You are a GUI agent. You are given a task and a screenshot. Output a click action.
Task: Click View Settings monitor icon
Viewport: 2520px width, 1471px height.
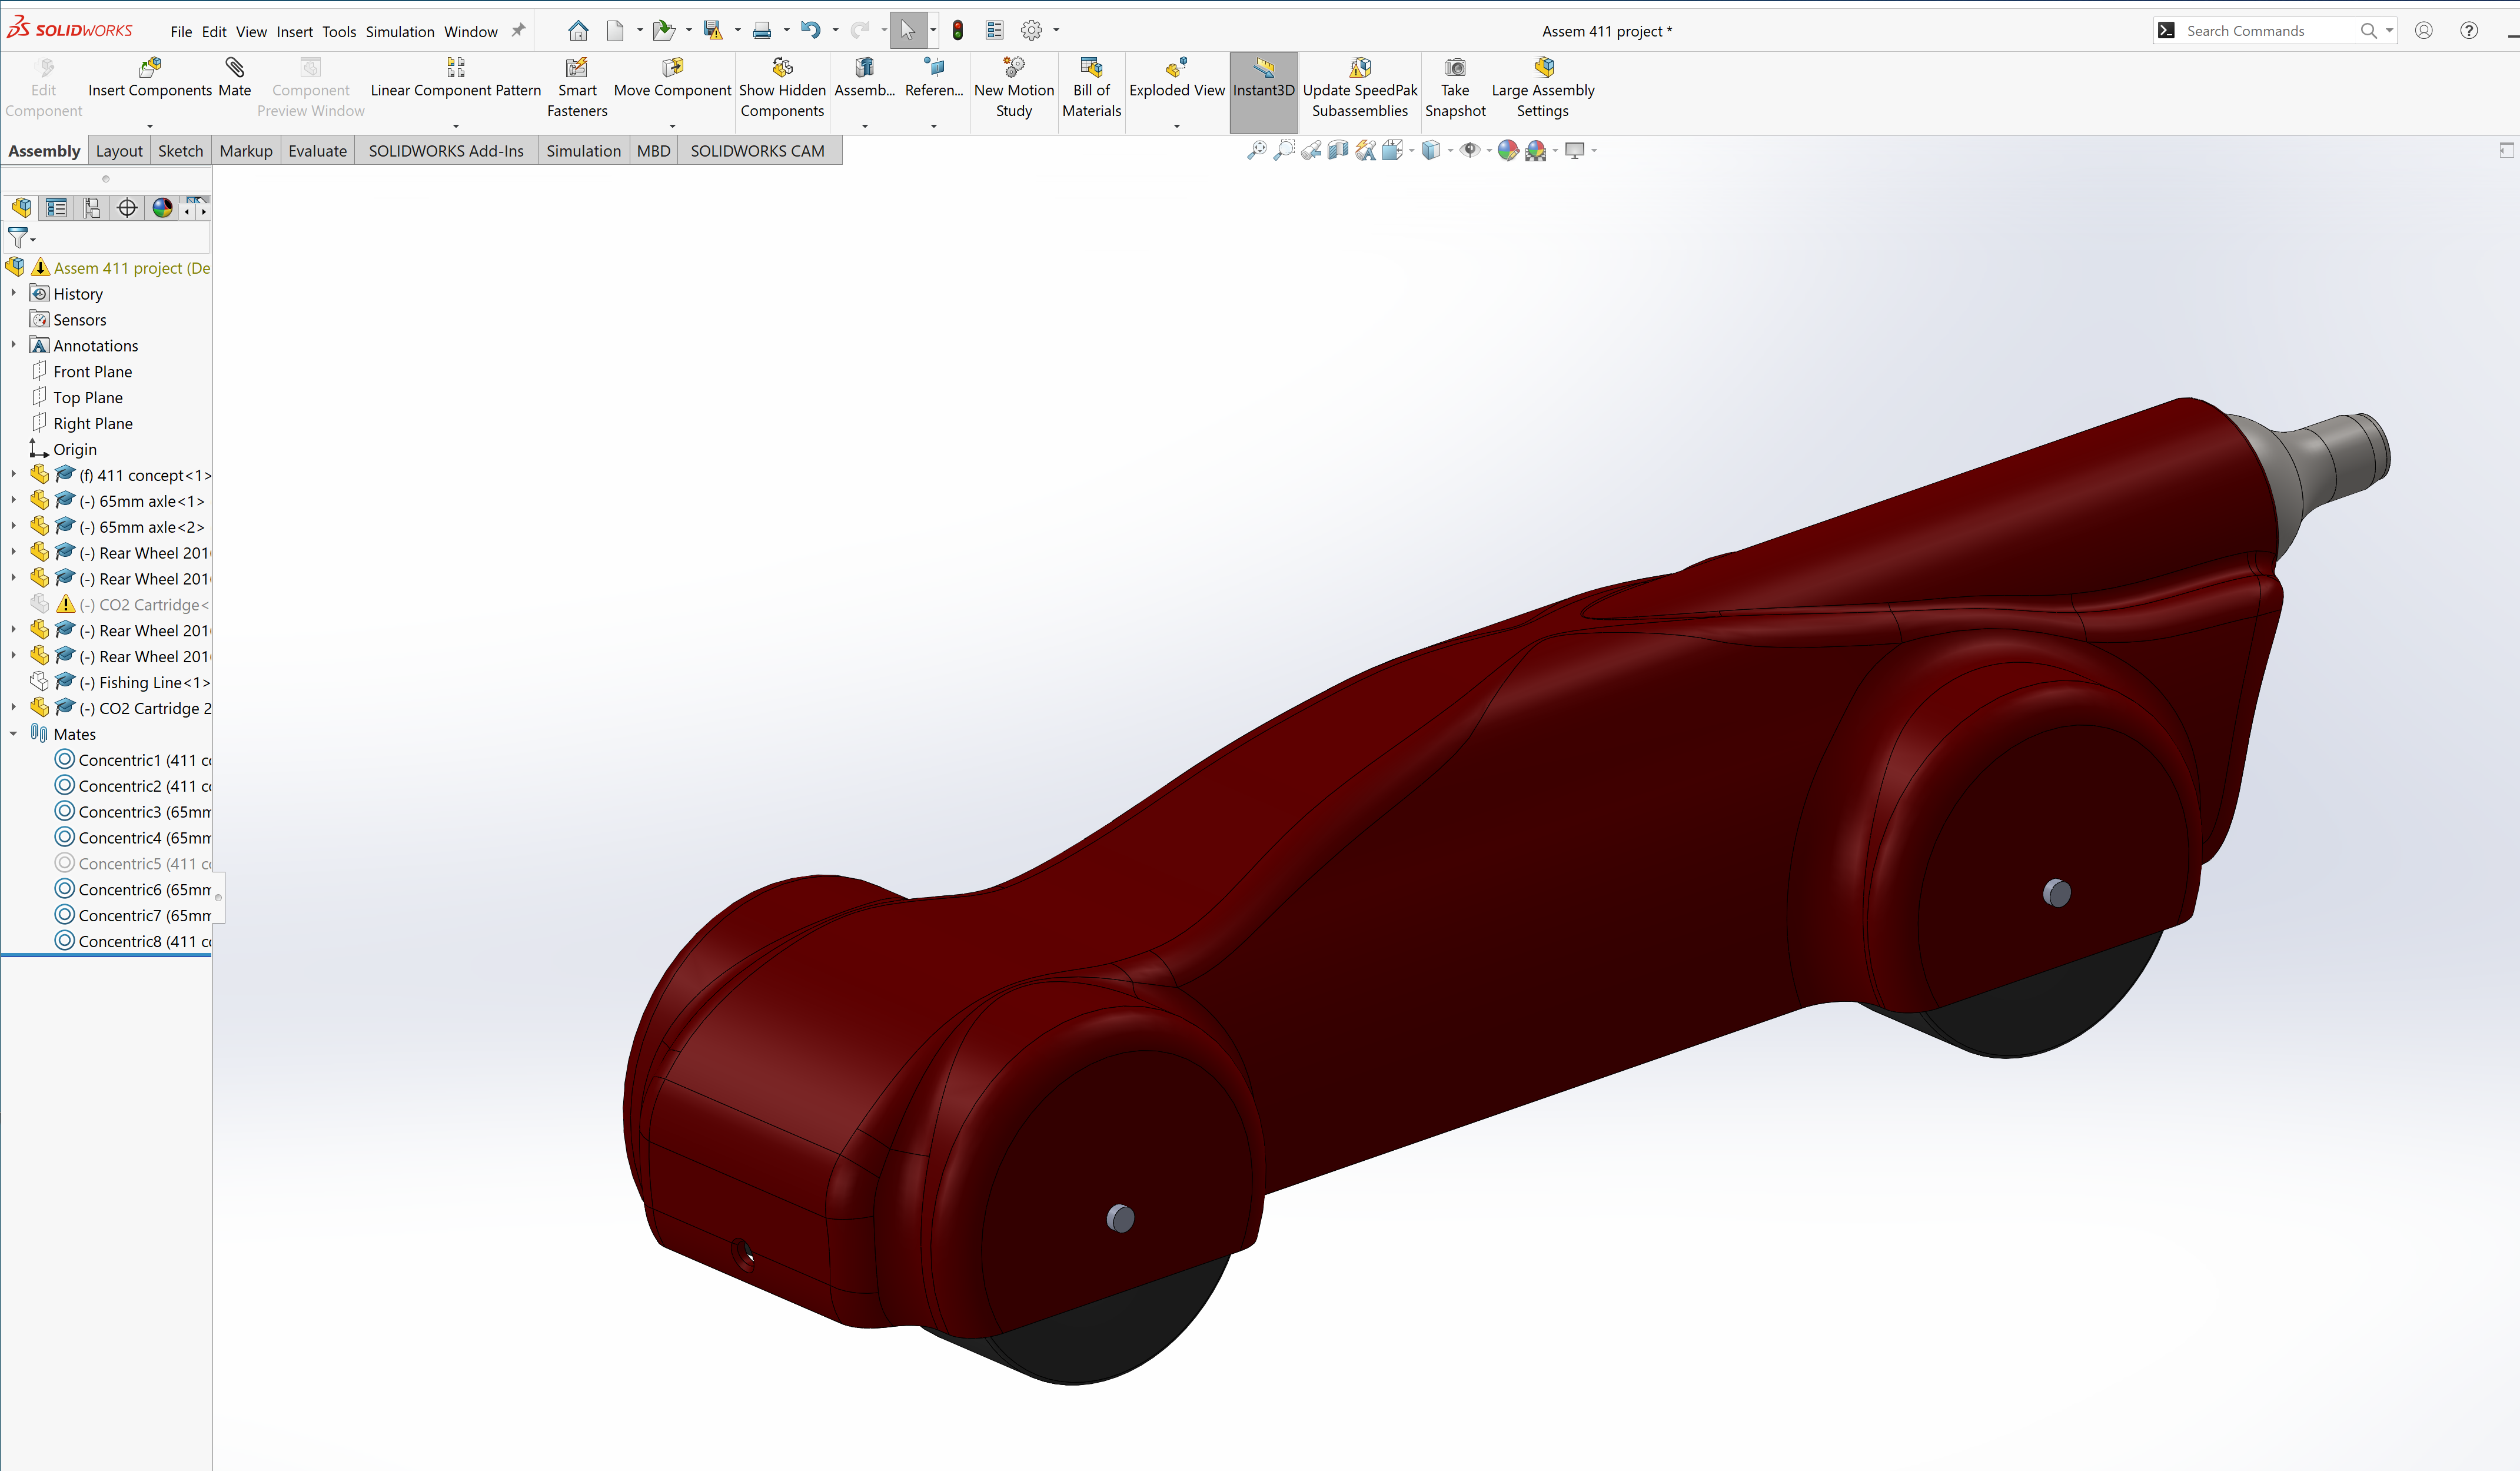click(x=1575, y=150)
